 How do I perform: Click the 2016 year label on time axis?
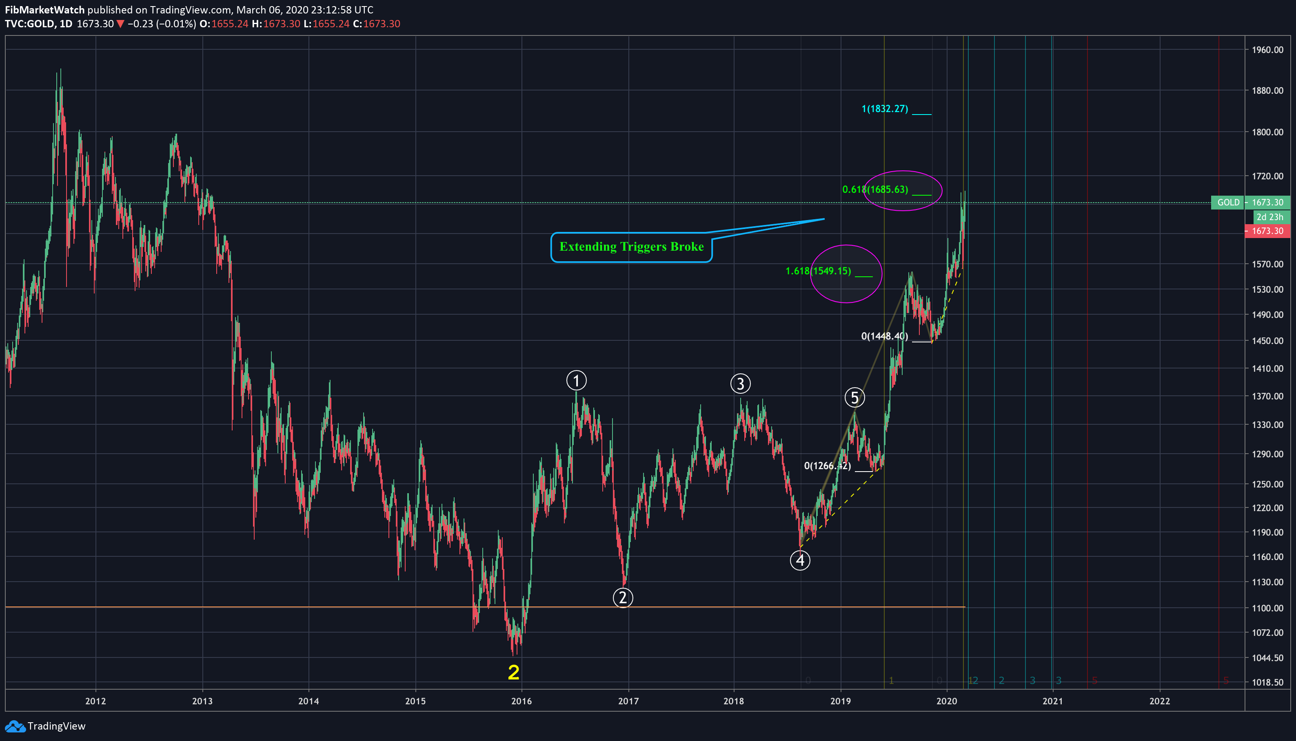pos(522,701)
